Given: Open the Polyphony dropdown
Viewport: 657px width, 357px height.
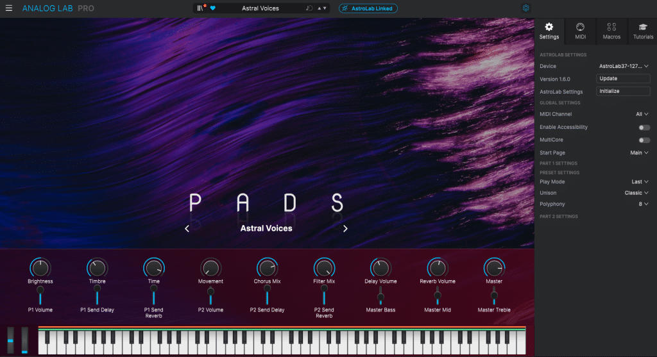Looking at the screenshot, I should [643, 204].
